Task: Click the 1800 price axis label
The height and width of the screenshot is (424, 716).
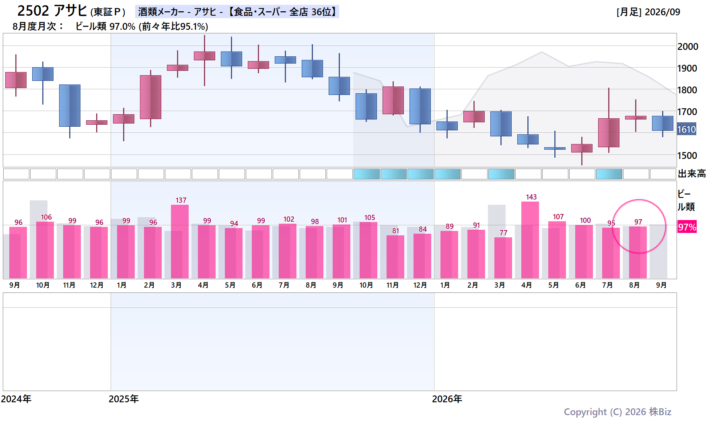Action: pyautogui.click(x=687, y=90)
